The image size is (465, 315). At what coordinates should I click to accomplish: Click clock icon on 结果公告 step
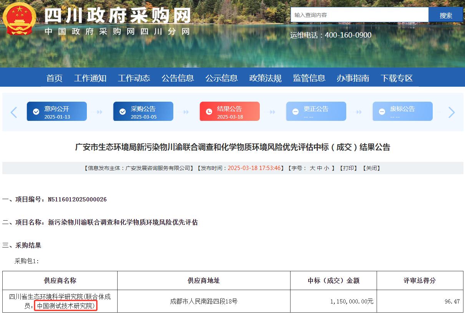tap(209, 112)
